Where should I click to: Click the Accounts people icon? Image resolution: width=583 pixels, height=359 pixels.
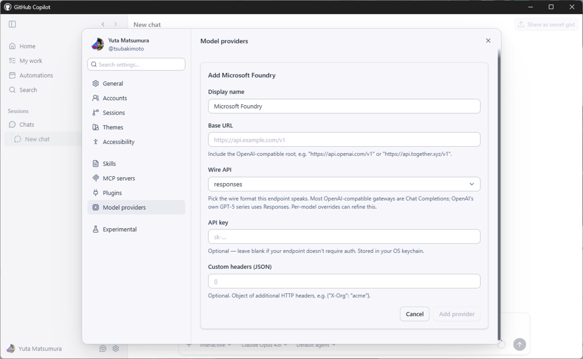[96, 98]
